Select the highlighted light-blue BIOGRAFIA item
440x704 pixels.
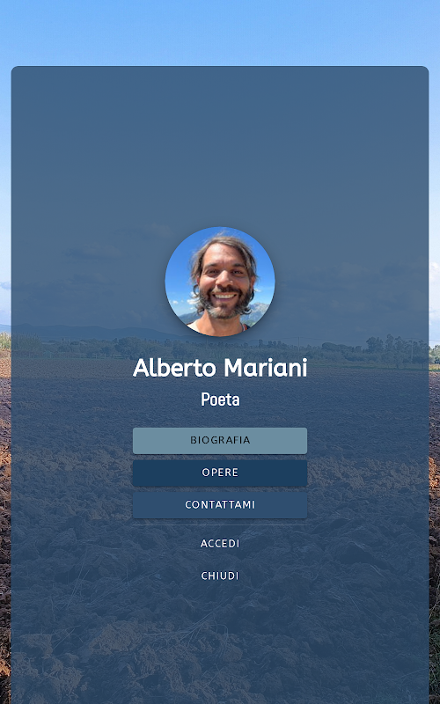coord(220,441)
